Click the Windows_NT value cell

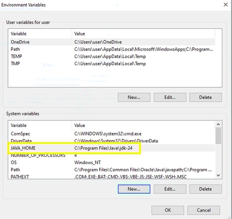87,163
